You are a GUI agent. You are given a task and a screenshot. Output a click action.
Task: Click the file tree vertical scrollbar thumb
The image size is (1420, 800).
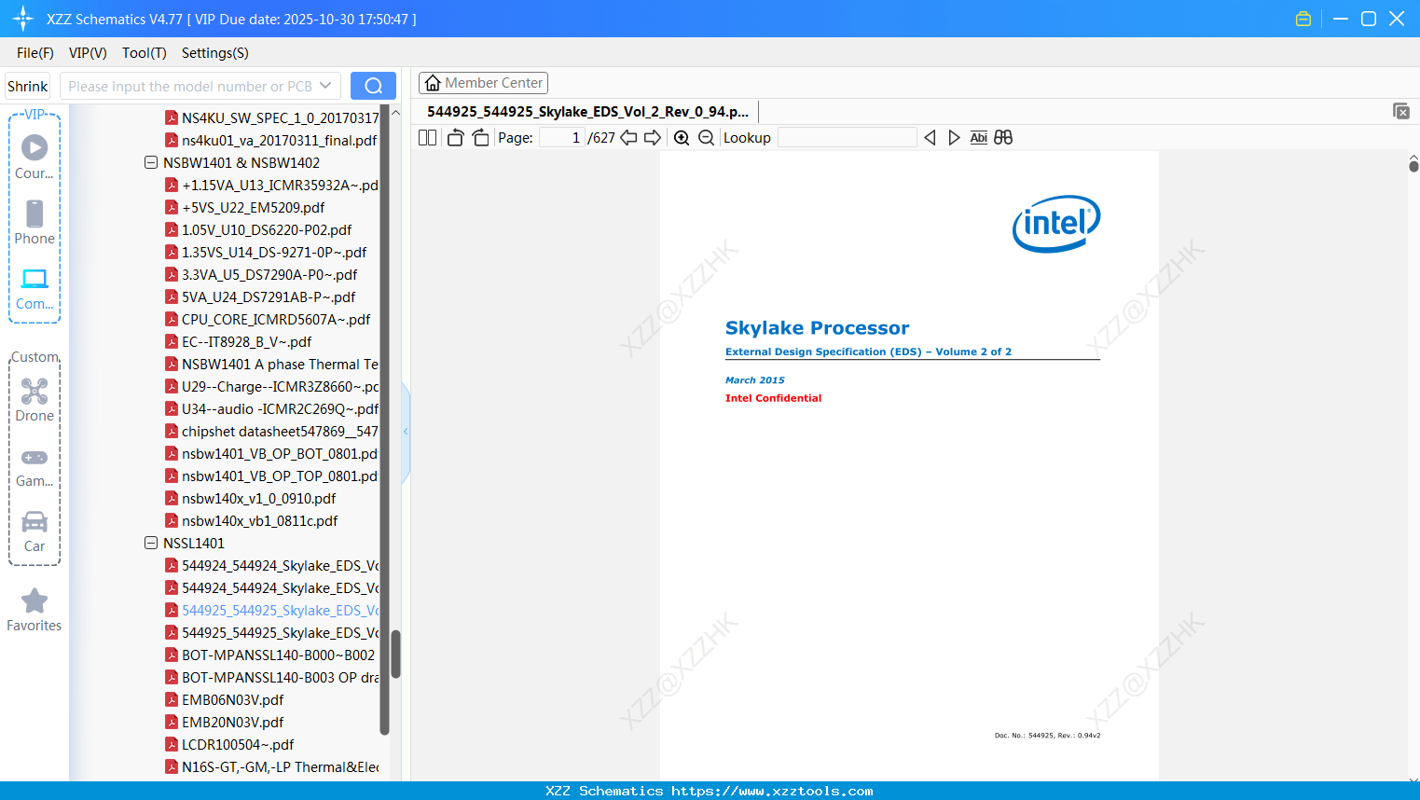click(x=395, y=655)
